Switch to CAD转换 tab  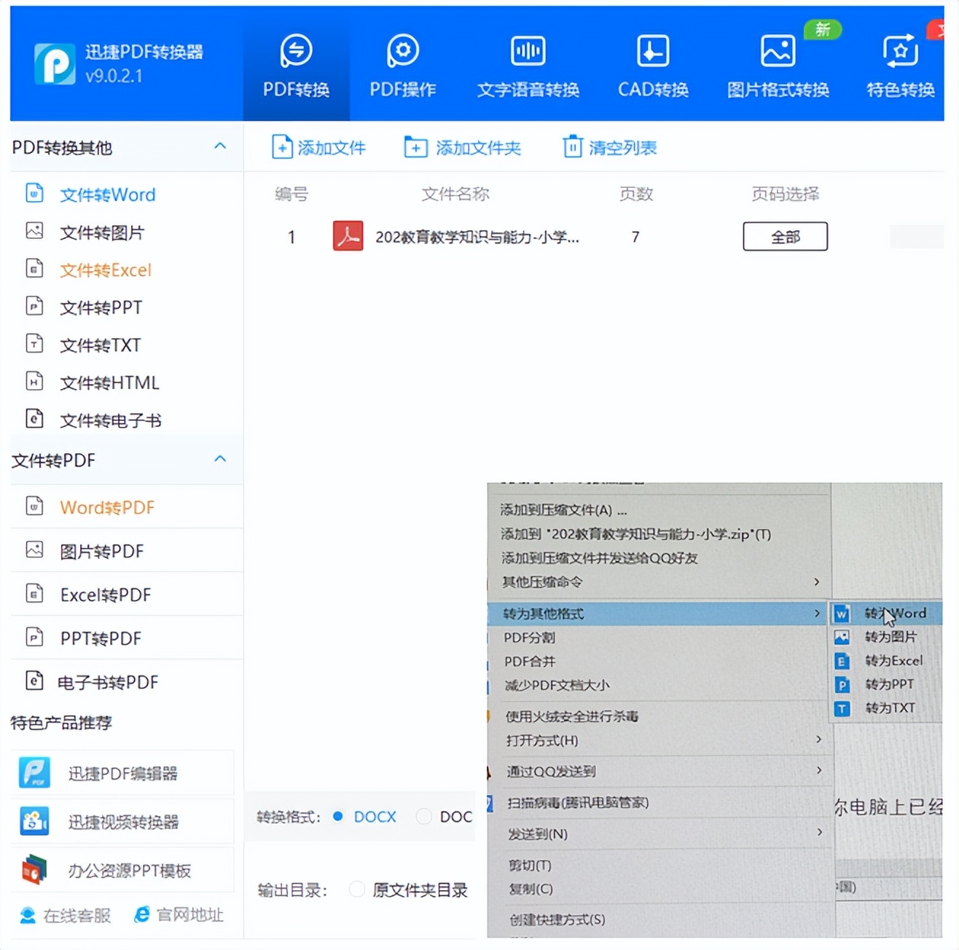point(653,67)
